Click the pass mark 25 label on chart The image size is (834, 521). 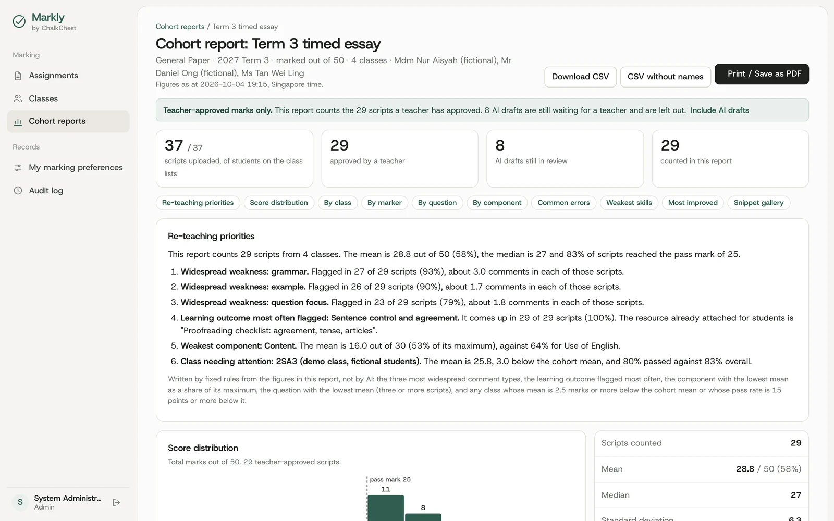pos(390,479)
